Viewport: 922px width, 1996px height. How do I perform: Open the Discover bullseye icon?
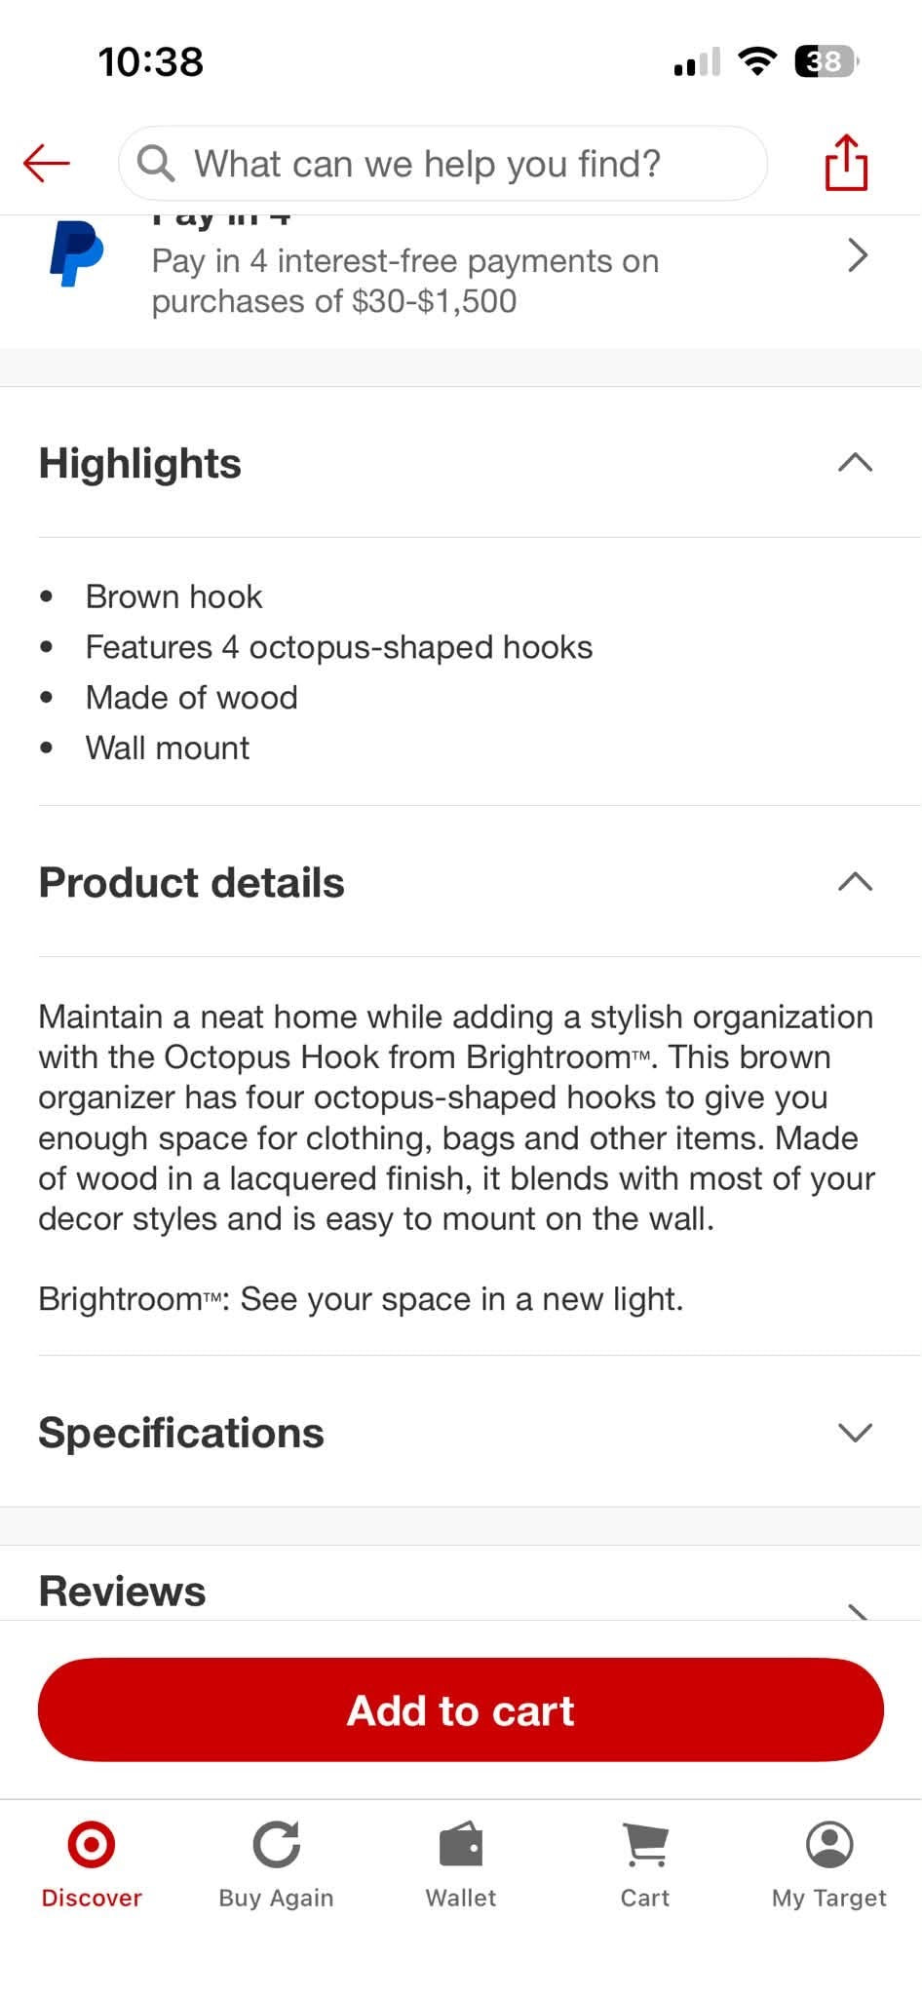click(92, 1844)
